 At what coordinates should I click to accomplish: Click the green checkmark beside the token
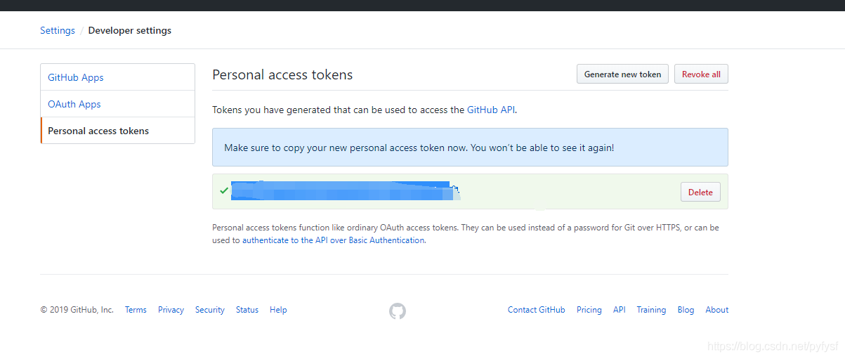tap(223, 190)
